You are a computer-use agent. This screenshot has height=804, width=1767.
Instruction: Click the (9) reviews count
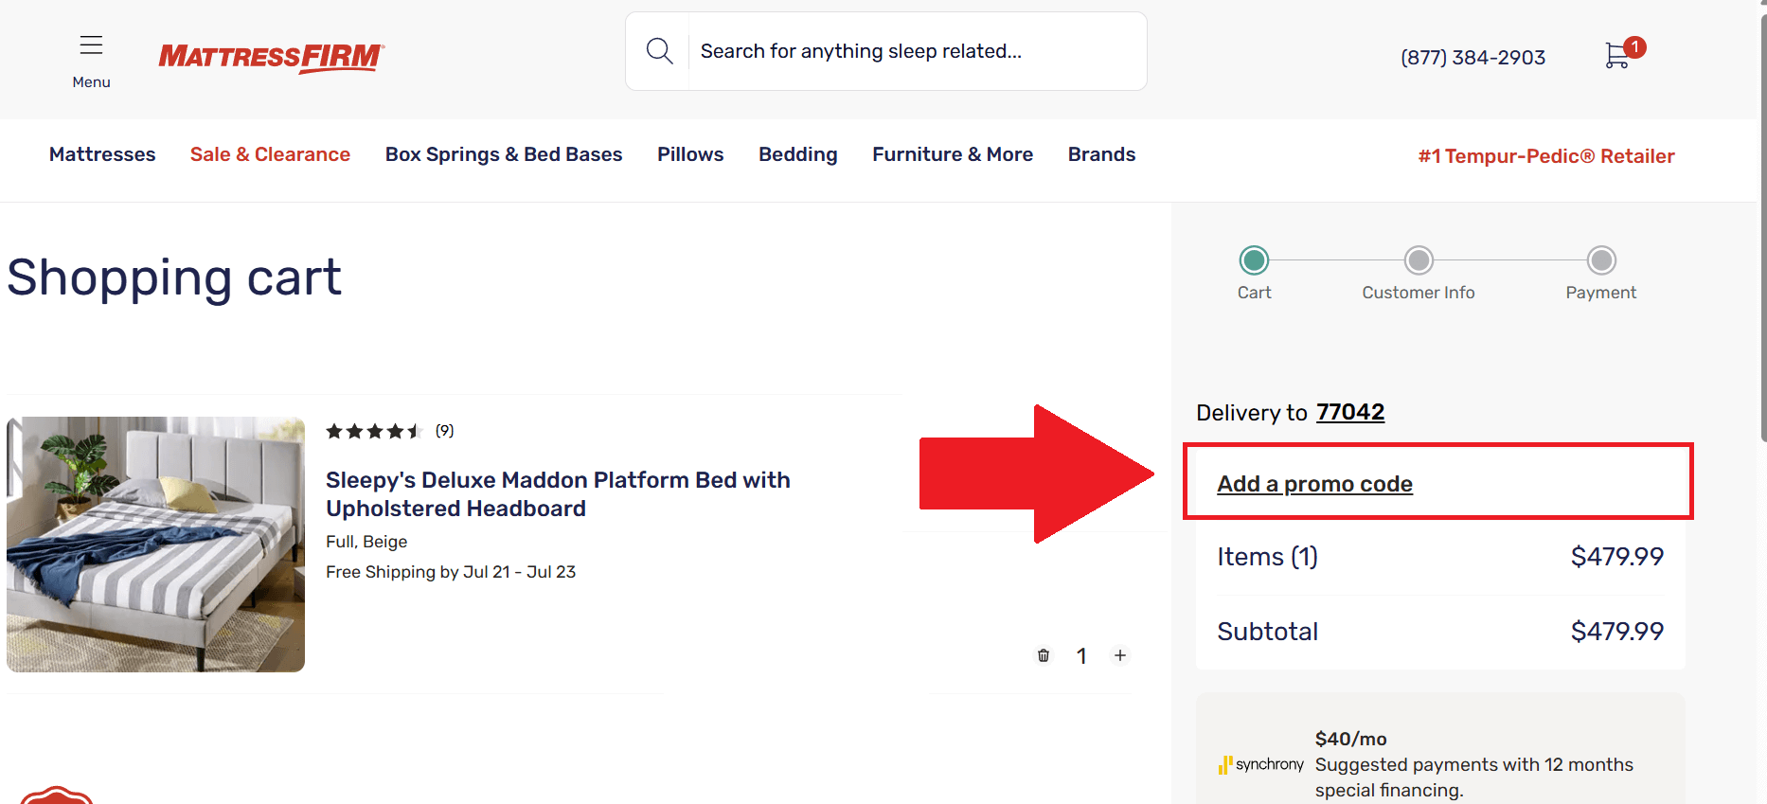[444, 431]
